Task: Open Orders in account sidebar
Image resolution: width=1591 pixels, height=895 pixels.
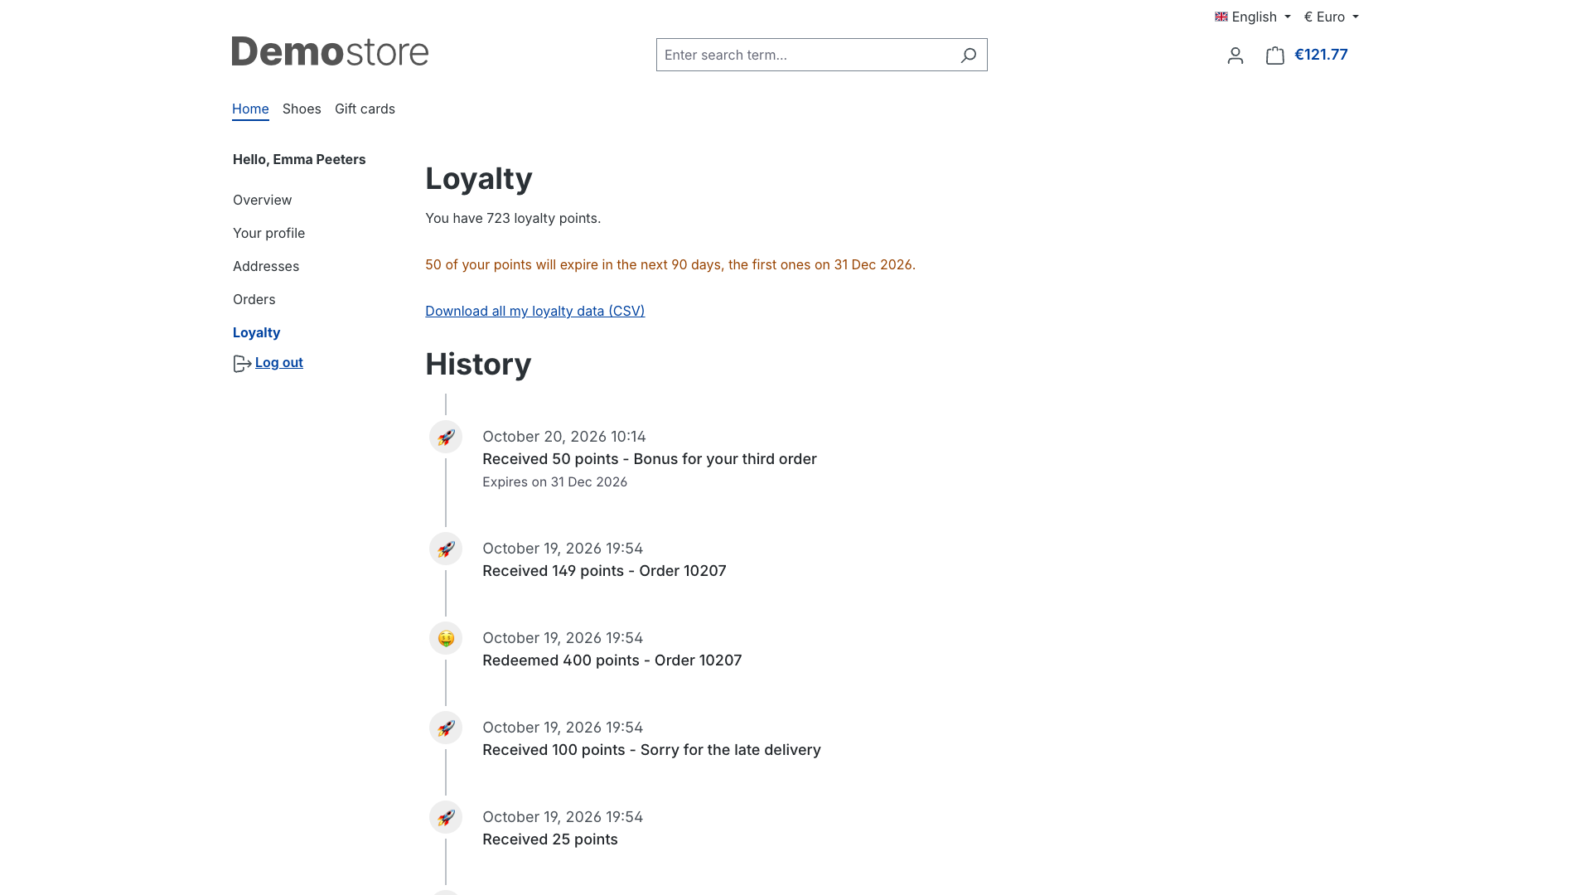Action: [x=254, y=299]
